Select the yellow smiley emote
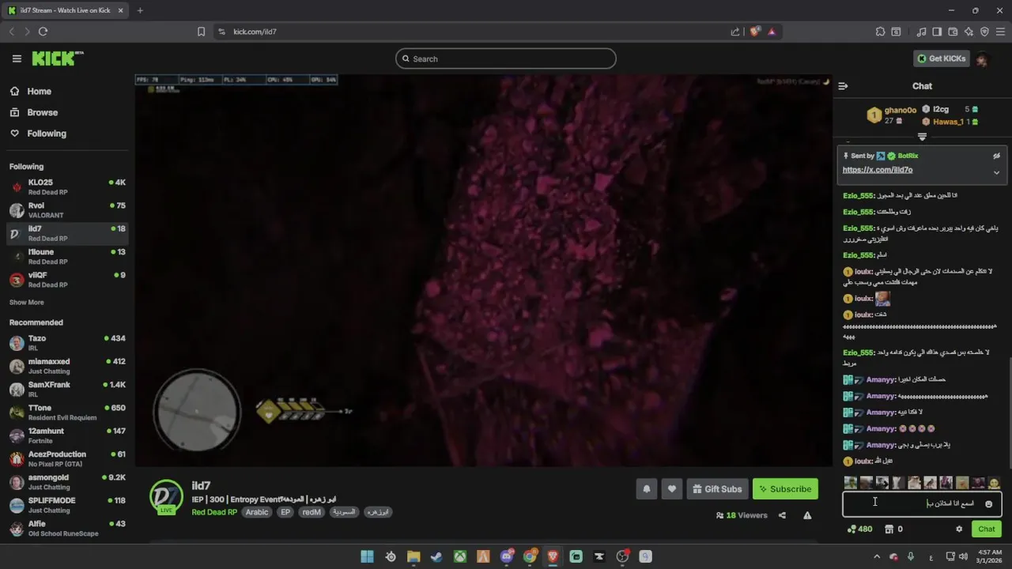 coord(994,482)
